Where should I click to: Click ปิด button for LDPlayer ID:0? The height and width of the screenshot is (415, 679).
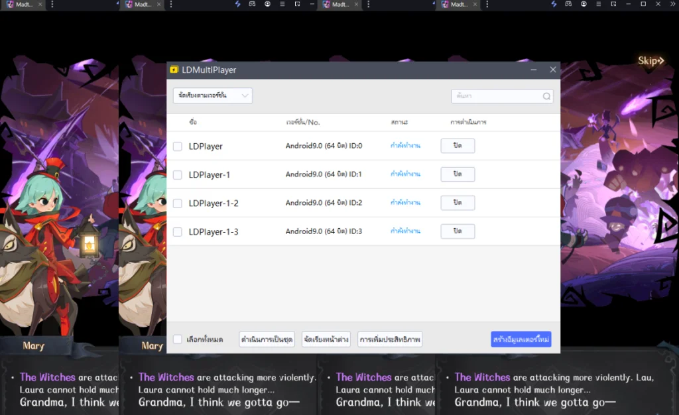click(458, 146)
